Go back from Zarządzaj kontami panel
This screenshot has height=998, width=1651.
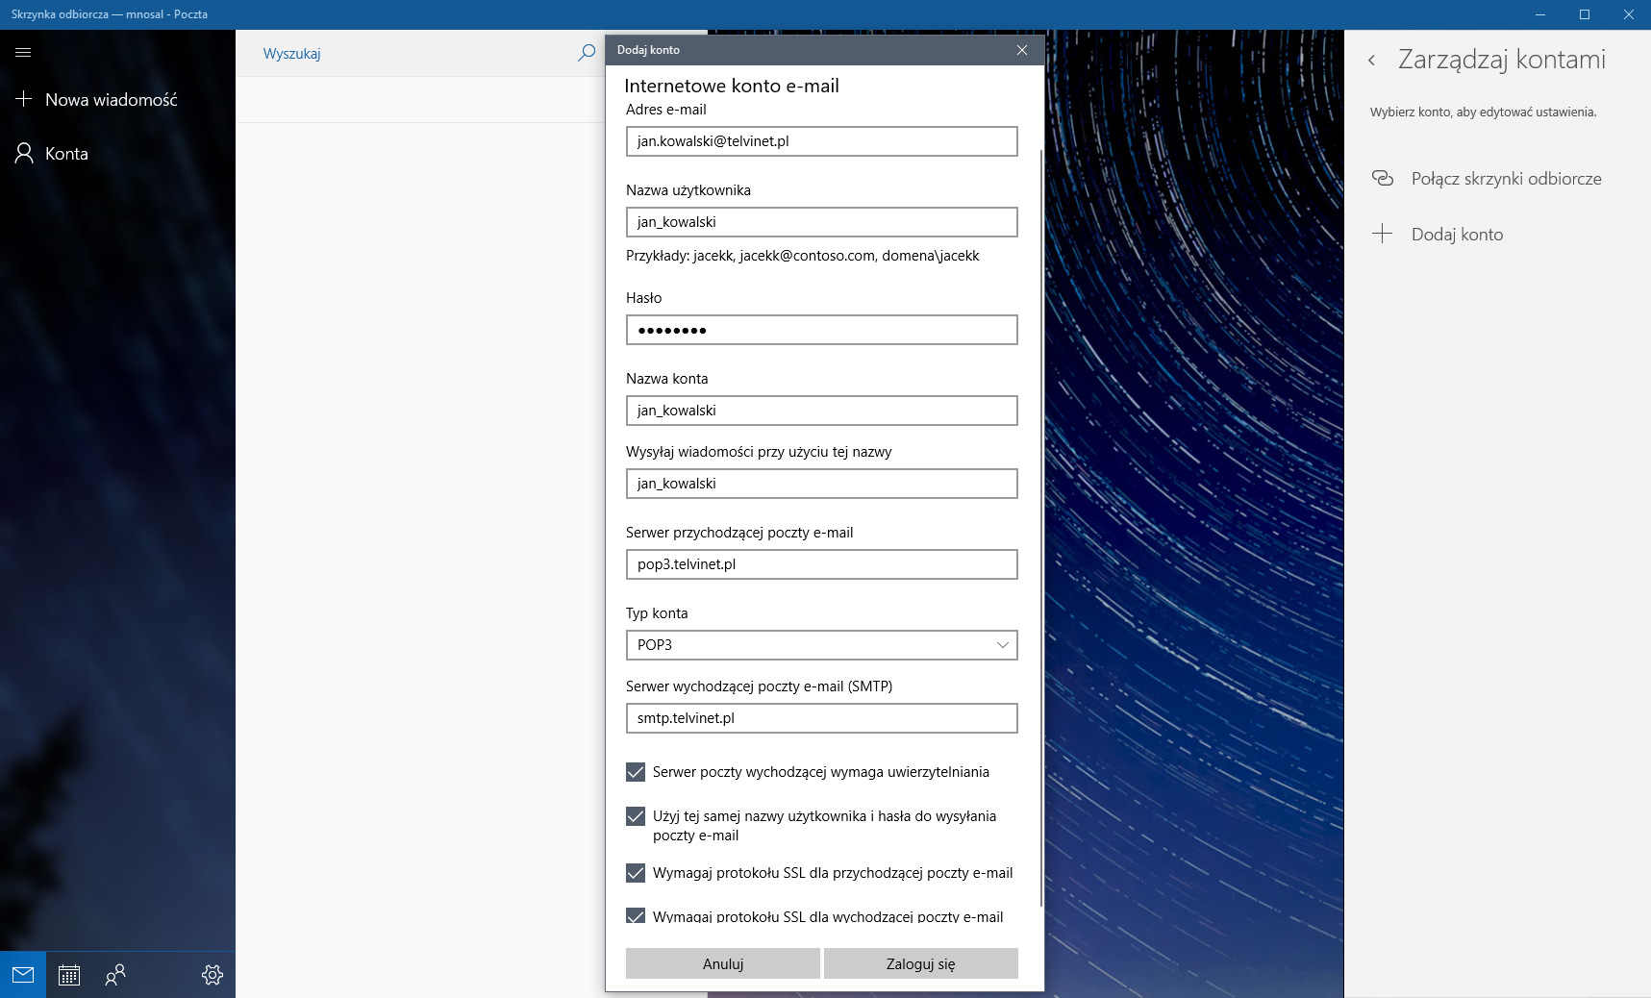(1372, 61)
